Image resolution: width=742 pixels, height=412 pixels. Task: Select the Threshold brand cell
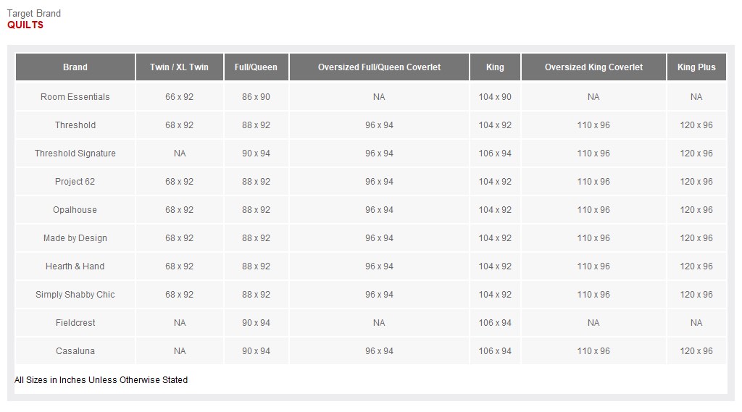pos(75,125)
